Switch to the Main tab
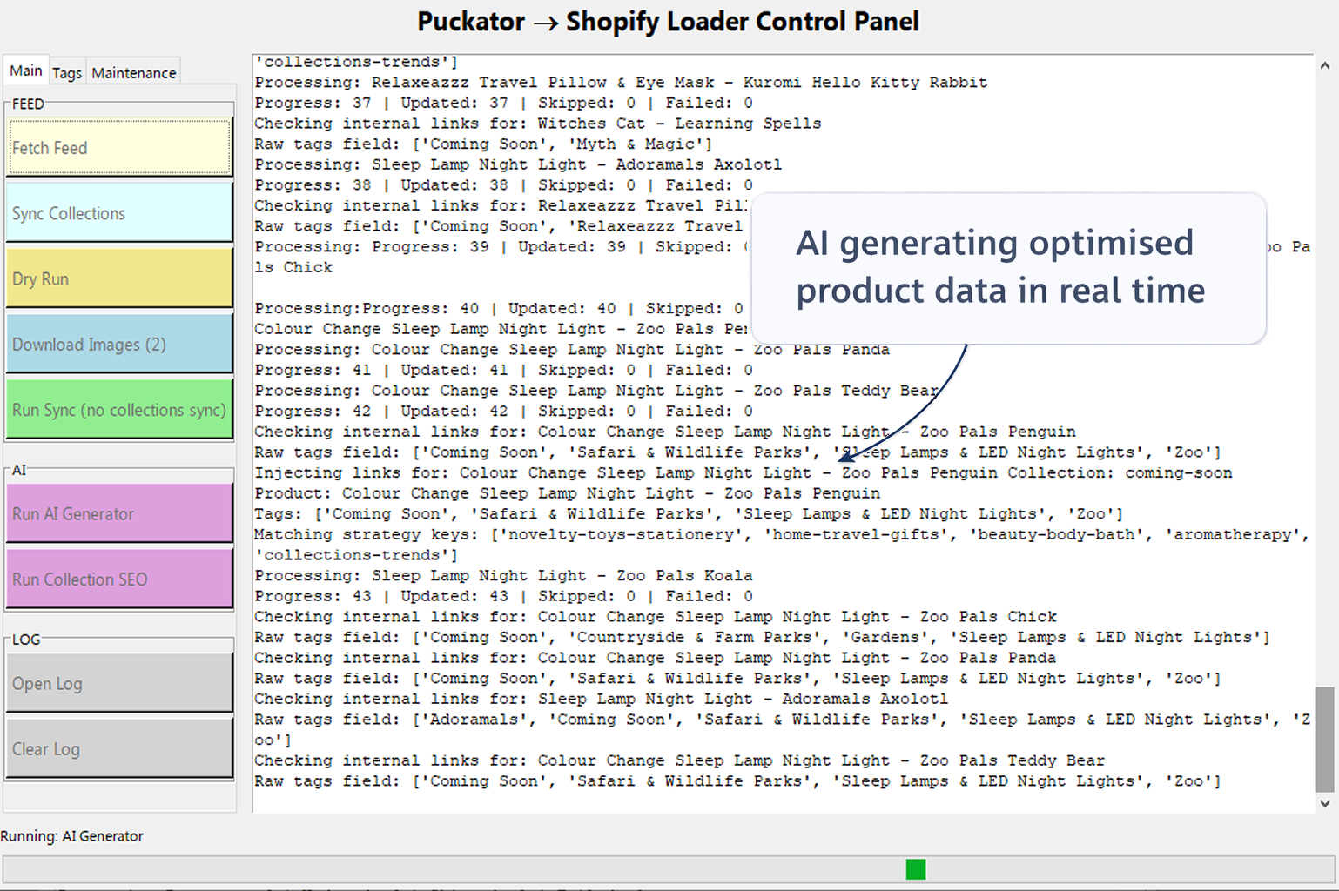 (26, 71)
